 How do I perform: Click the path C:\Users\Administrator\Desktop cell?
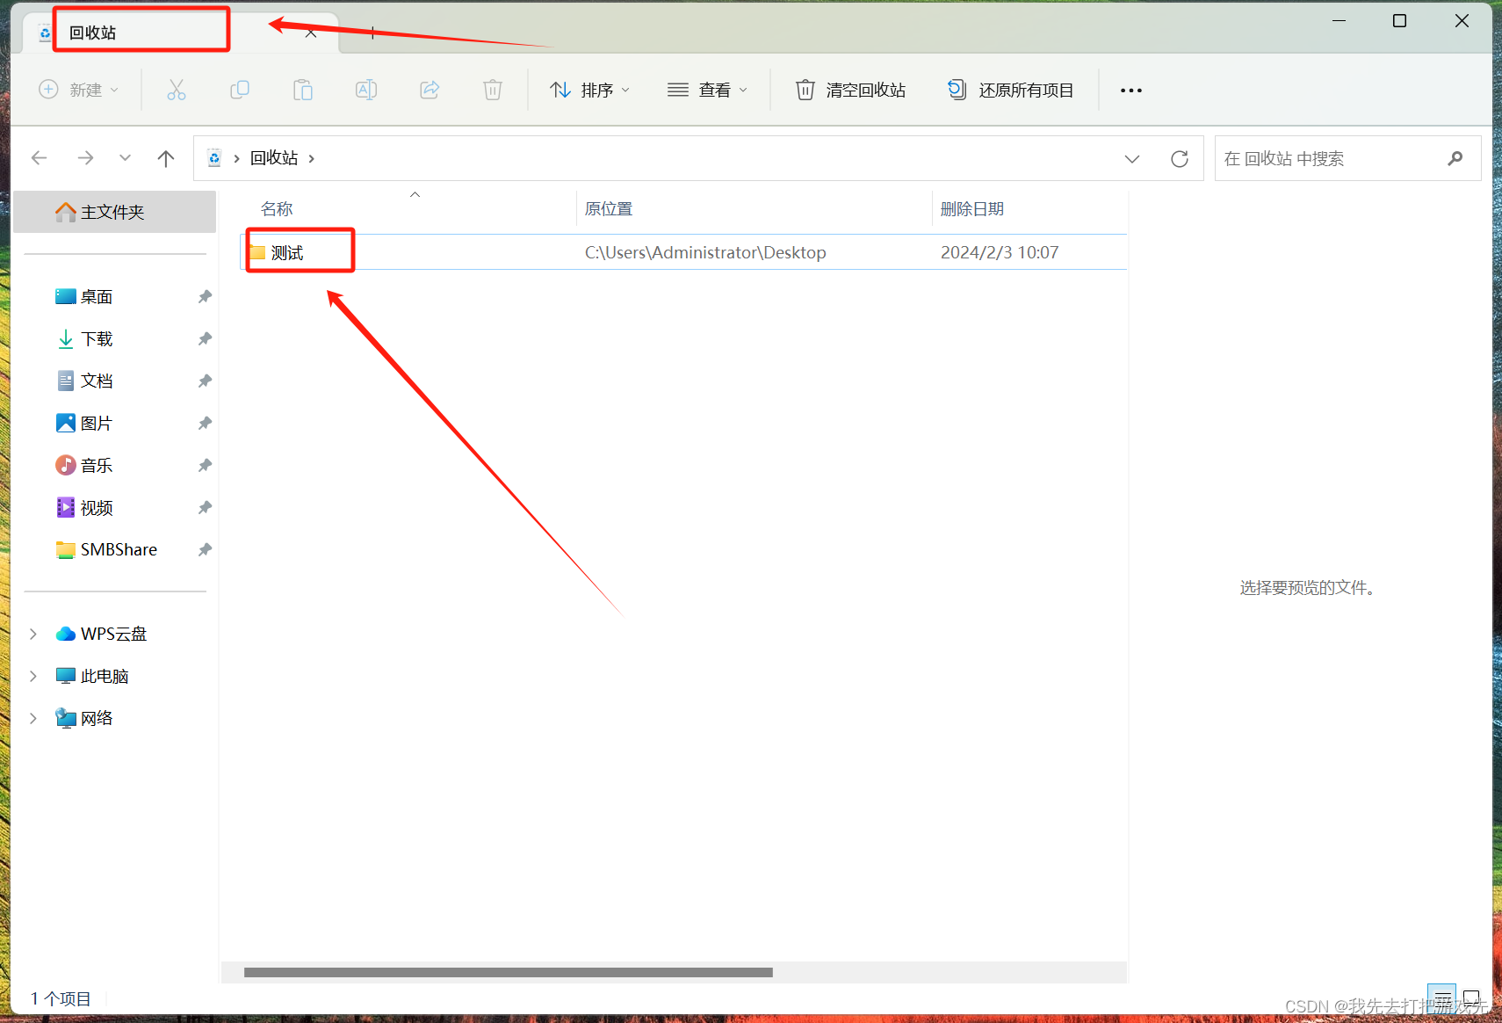(705, 253)
